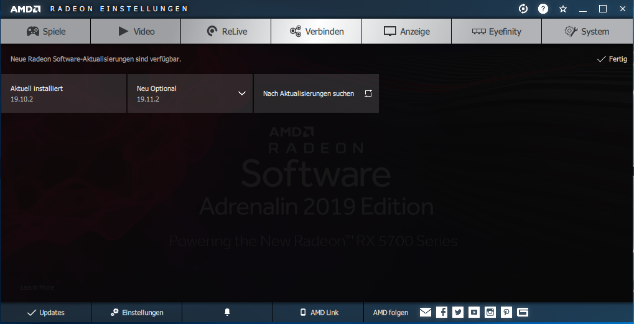Maximize the Radeon Einstellungen window
634x324 pixels.
602,9
